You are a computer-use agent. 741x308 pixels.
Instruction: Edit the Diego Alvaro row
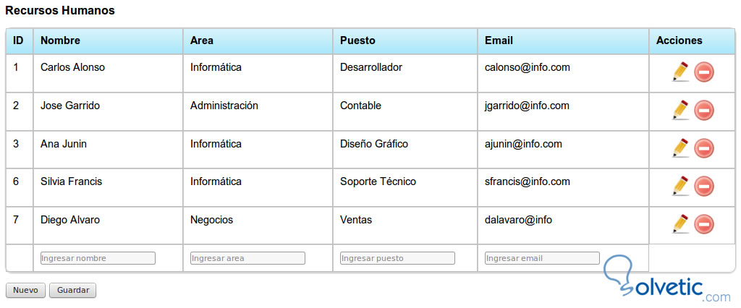pos(680,223)
